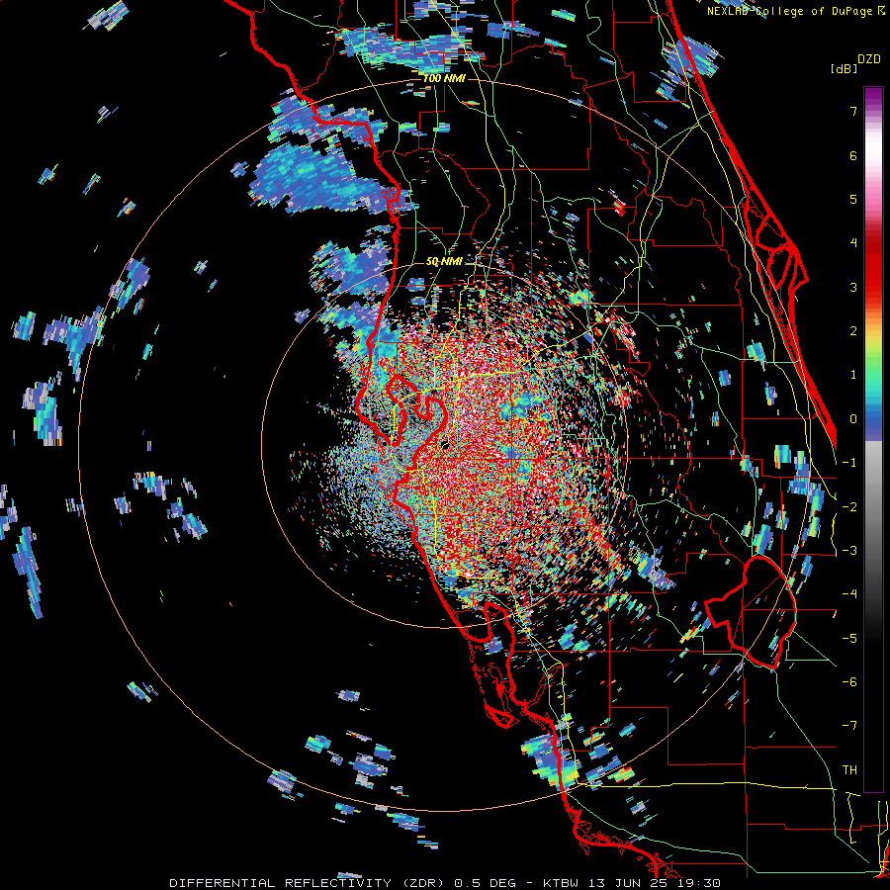This screenshot has width=890, height=890.
Task: Click the 7 value on color scale
Action: pyautogui.click(x=853, y=111)
